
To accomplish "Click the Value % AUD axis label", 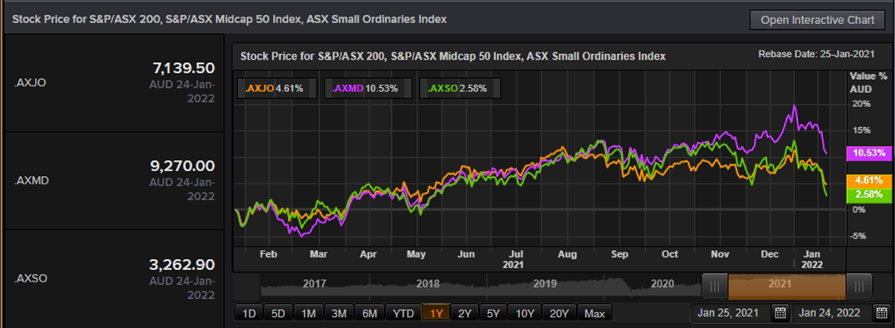I will point(868,83).
